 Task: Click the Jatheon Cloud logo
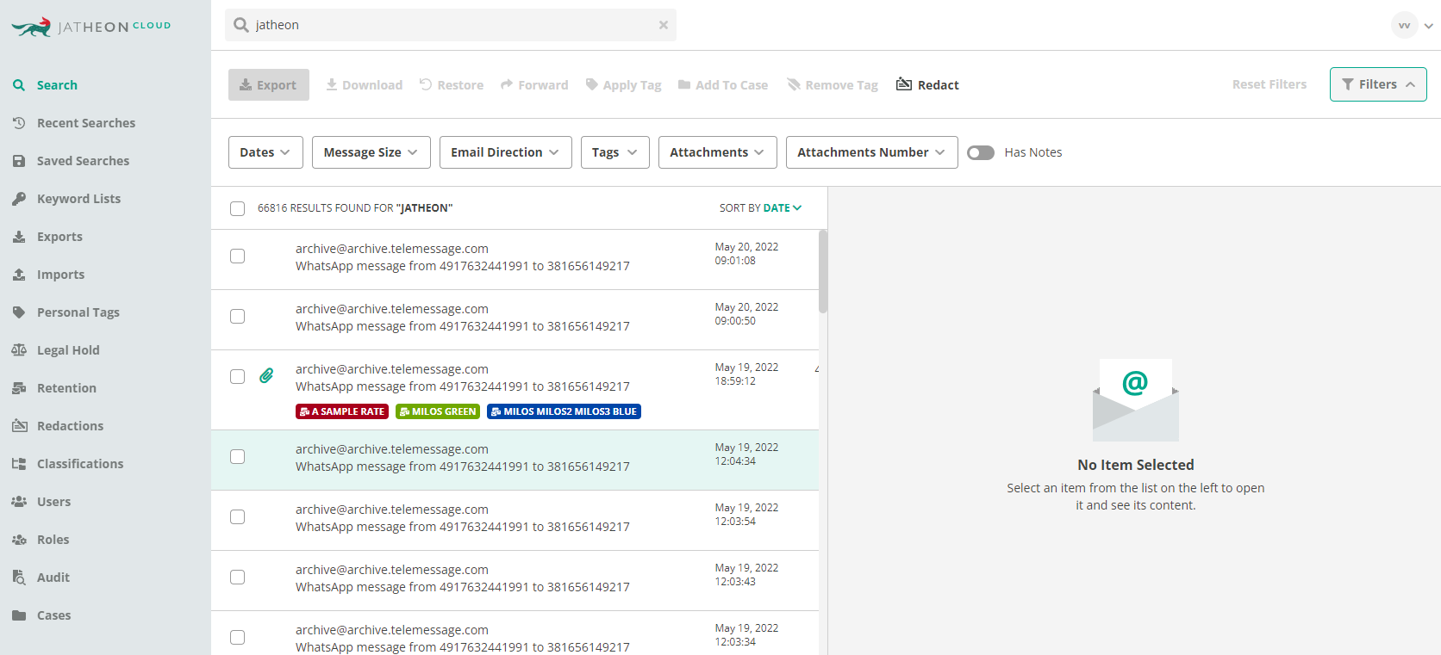pyautogui.click(x=91, y=27)
